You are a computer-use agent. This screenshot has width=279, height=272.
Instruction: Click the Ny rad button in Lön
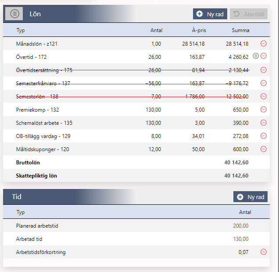(210, 14)
